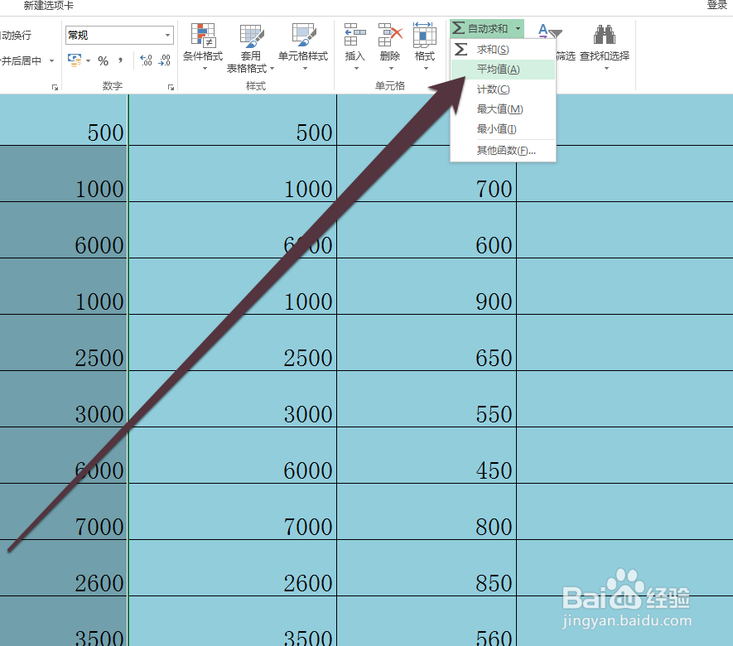Select 2600 cell in the unshaded second column
This screenshot has width=733, height=646.
(x=233, y=568)
